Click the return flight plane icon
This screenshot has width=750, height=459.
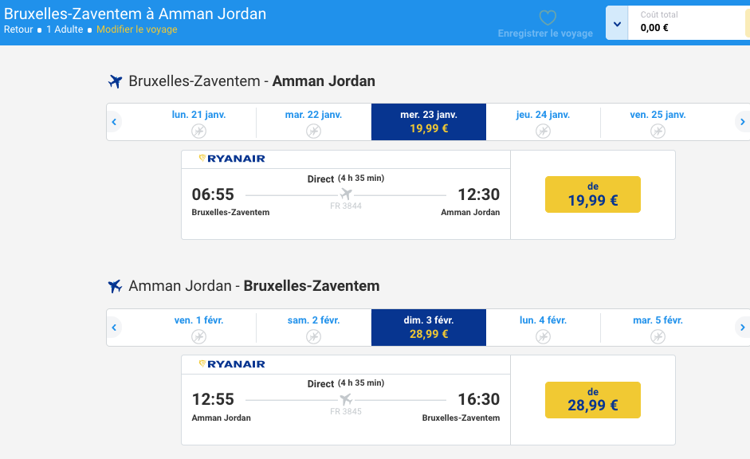click(115, 286)
